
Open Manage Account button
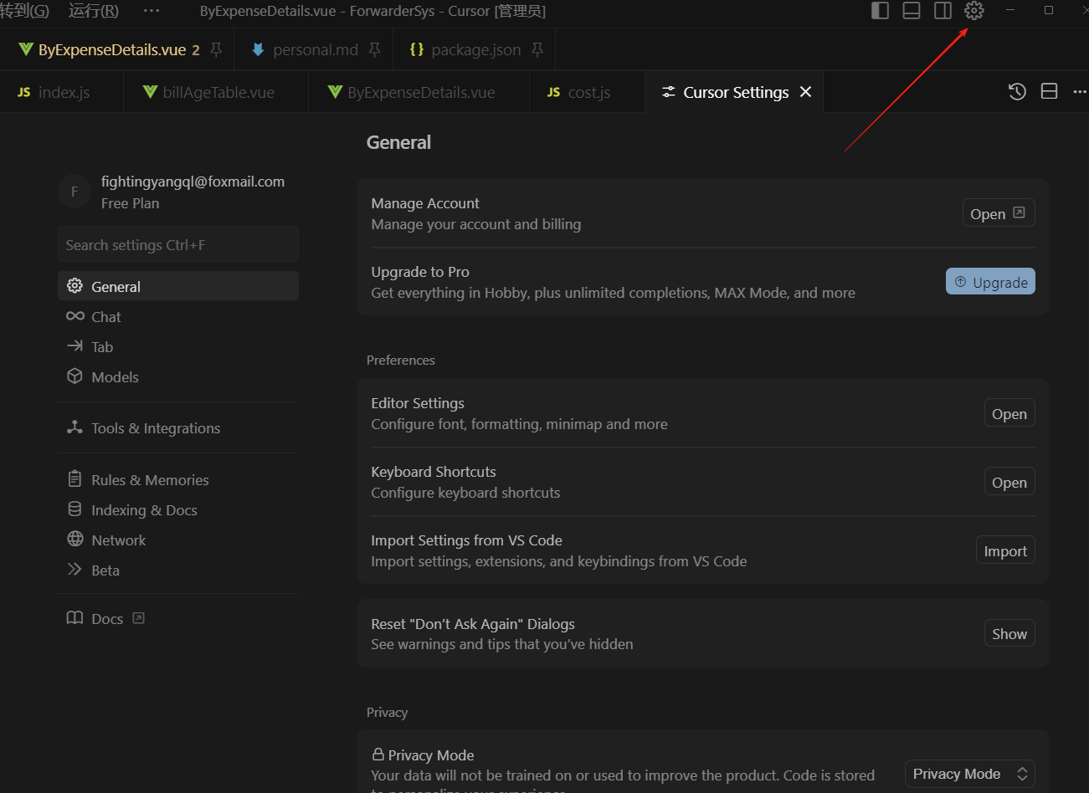[999, 213]
